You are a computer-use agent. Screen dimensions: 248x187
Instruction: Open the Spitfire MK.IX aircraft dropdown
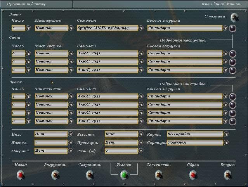(x=141, y=28)
